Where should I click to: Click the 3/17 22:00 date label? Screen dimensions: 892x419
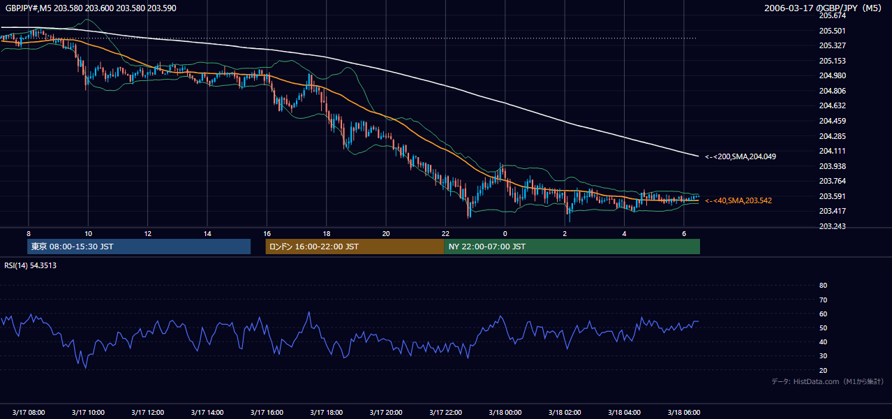tap(446, 413)
